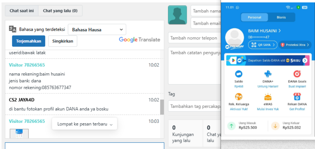Click the first Visitor 70266565 name
Image resolution: width=315 pixels, height=149 pixels.
[x=27, y=65]
